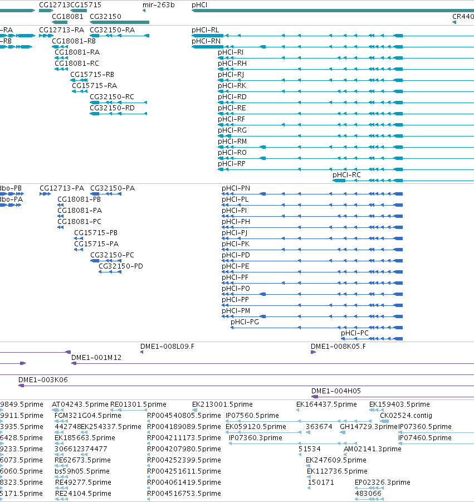Click the pHCl-PH protein label
474x502 pixels.
pyautogui.click(x=236, y=222)
